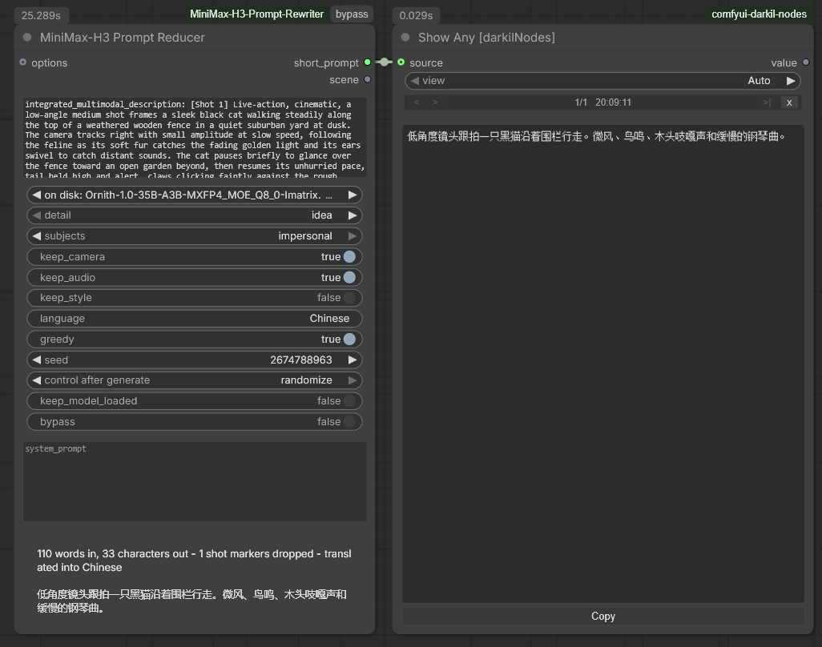Click the Copy button

tap(602, 616)
